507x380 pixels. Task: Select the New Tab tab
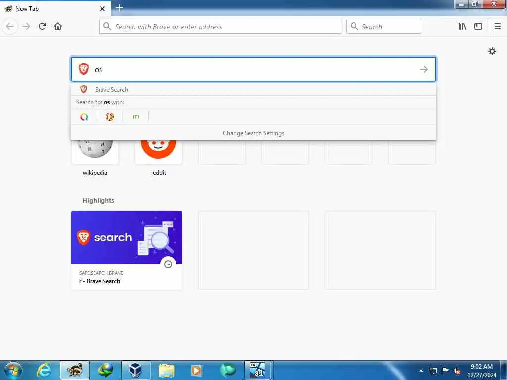pyautogui.click(x=55, y=9)
